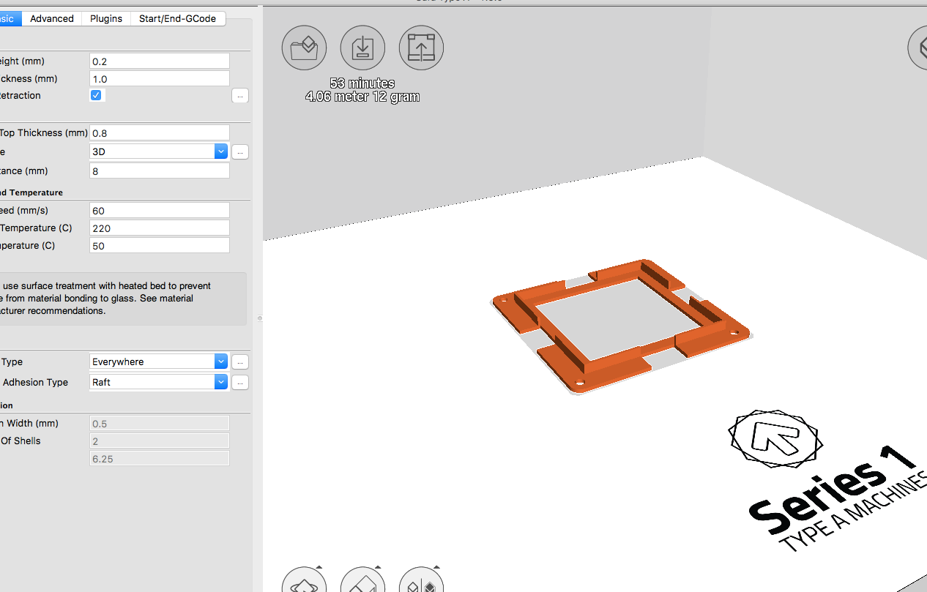Switch to the Plugins tab
Image resolution: width=927 pixels, height=592 pixels.
(x=106, y=18)
